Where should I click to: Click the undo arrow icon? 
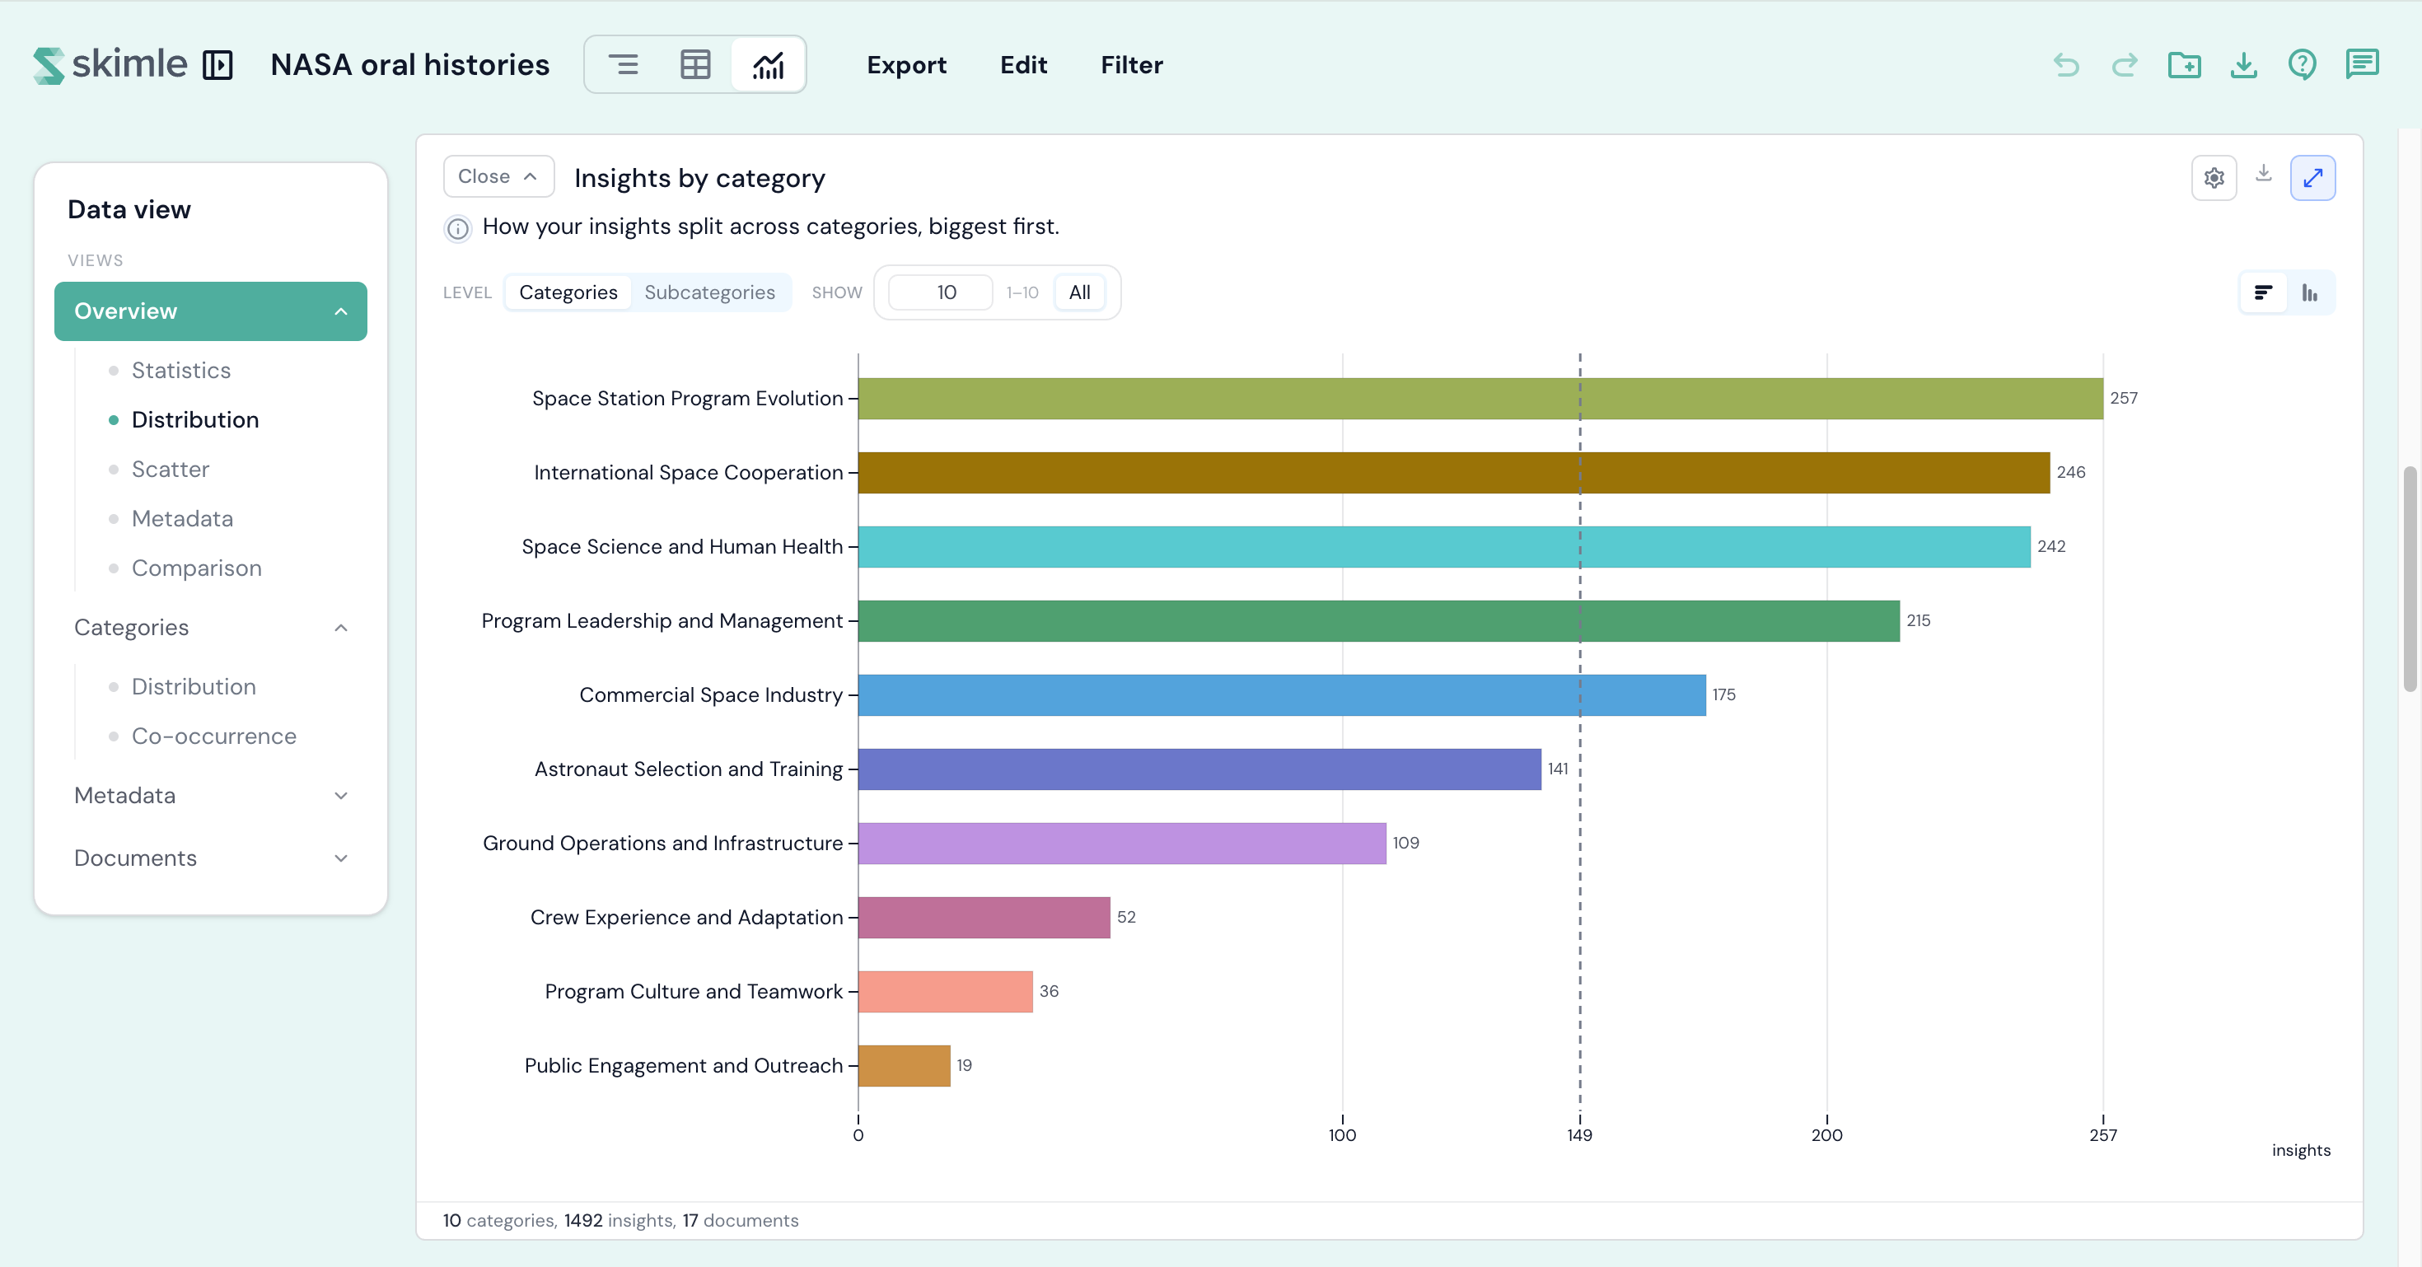click(2065, 65)
